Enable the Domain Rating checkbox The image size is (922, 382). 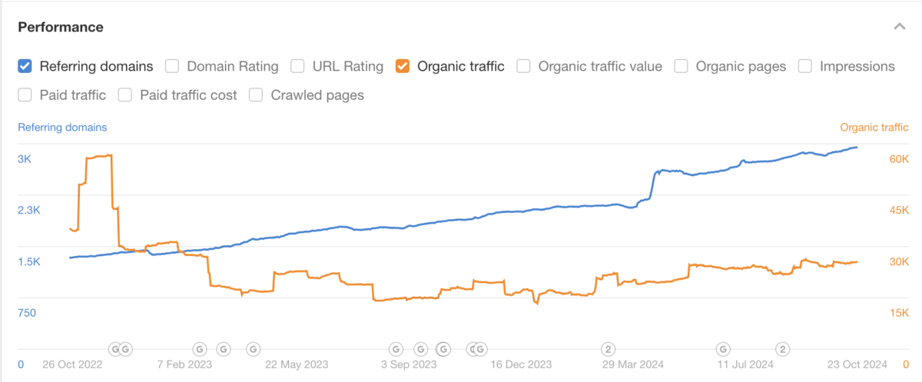[x=172, y=66]
